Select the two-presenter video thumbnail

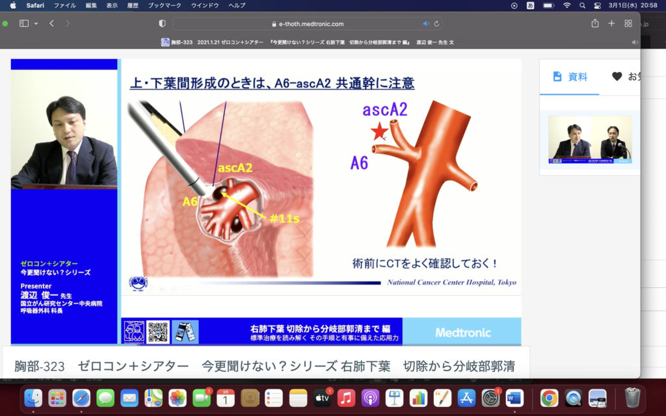(x=590, y=140)
